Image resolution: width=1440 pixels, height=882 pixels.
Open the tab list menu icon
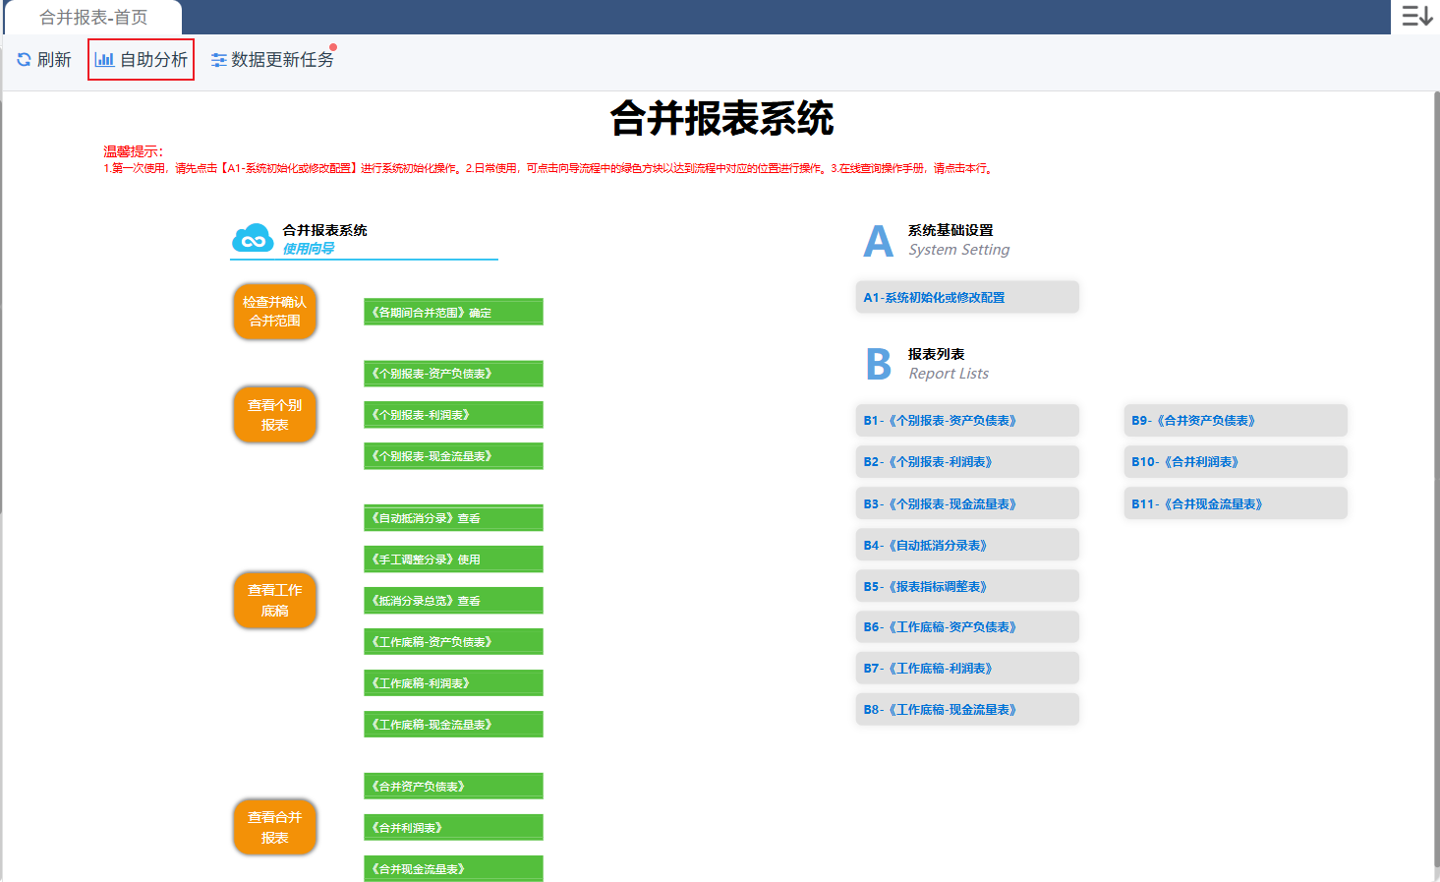pyautogui.click(x=1415, y=17)
